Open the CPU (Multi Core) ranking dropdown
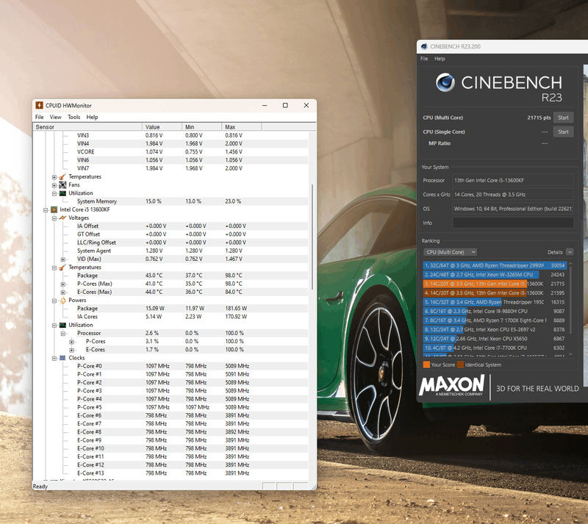 pyautogui.click(x=450, y=252)
